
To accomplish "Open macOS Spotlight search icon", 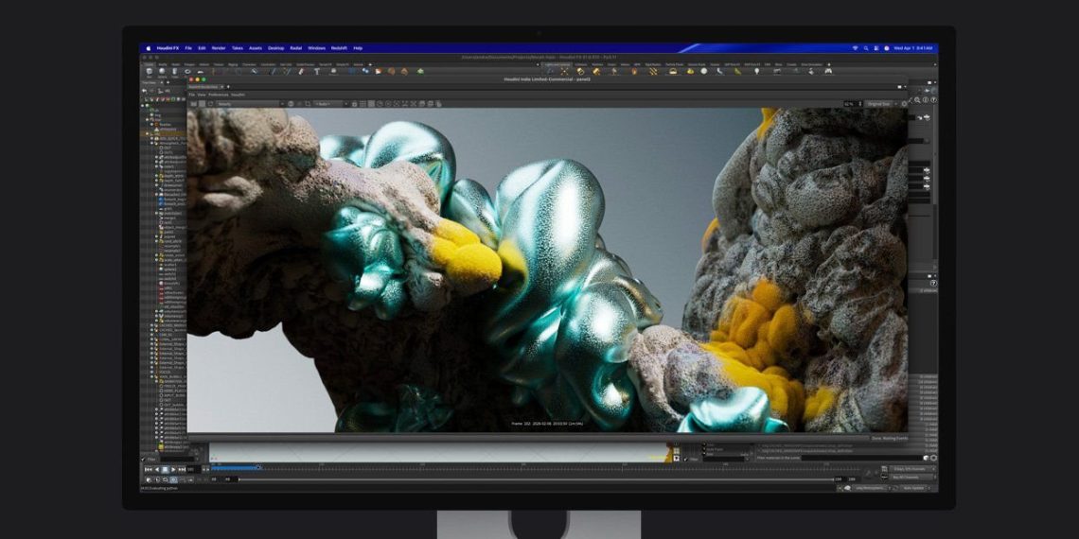I will (865, 47).
